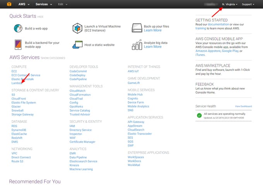Open WorkSpaces
263x188 pixels.
[x=136, y=157]
